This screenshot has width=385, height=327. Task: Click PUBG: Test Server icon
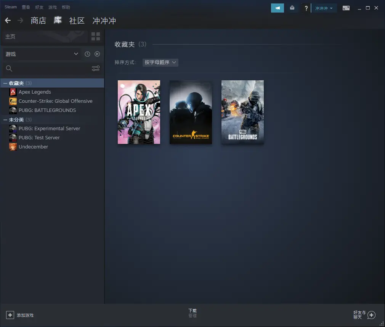[x=13, y=138]
